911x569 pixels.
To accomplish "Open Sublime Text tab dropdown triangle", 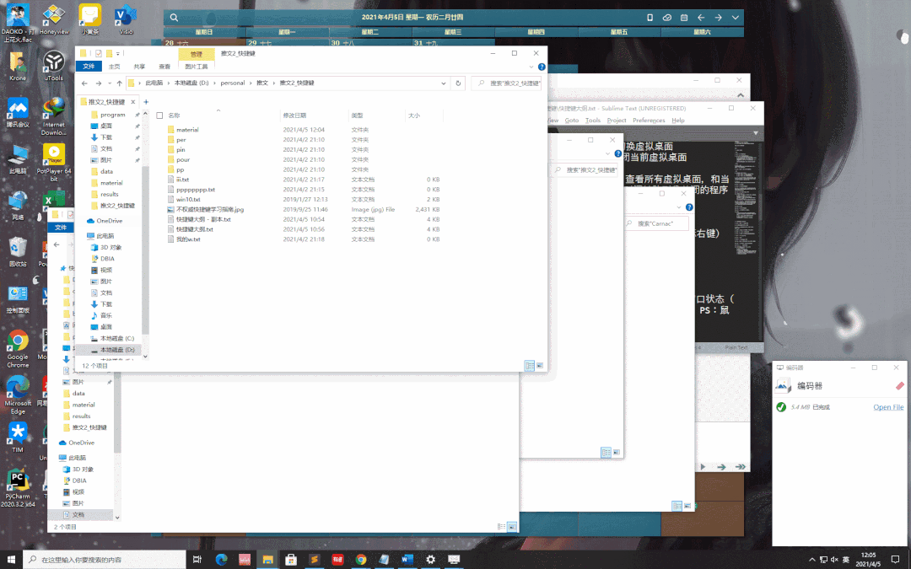I will click(755, 133).
